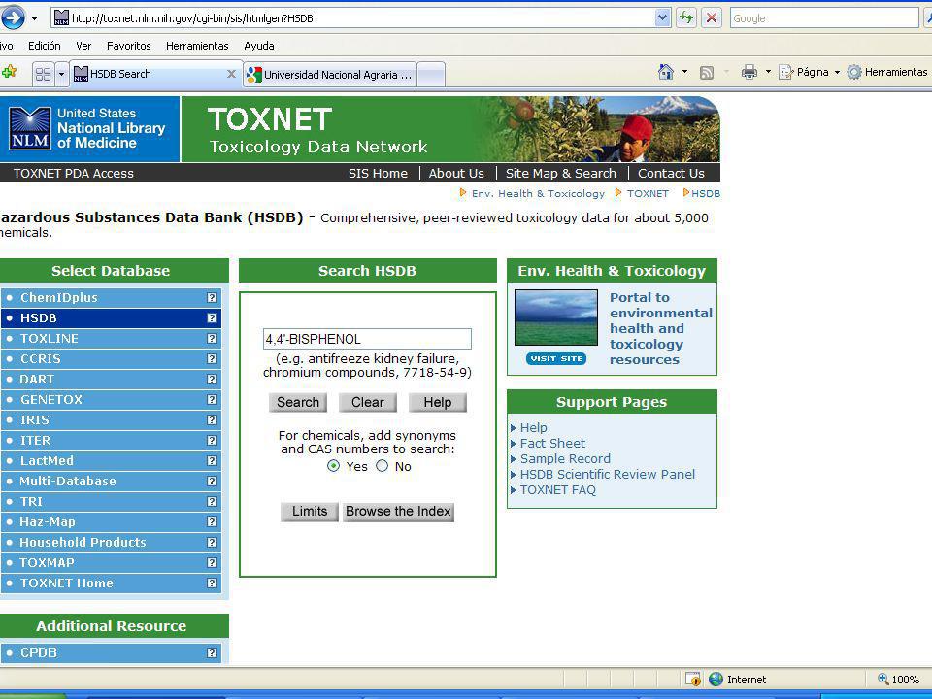Open help icon for CPDB

point(212,652)
